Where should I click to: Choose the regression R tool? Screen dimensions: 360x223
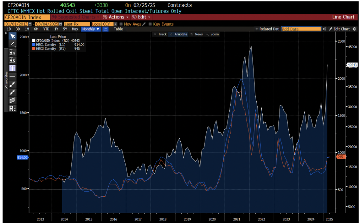tap(12, 108)
